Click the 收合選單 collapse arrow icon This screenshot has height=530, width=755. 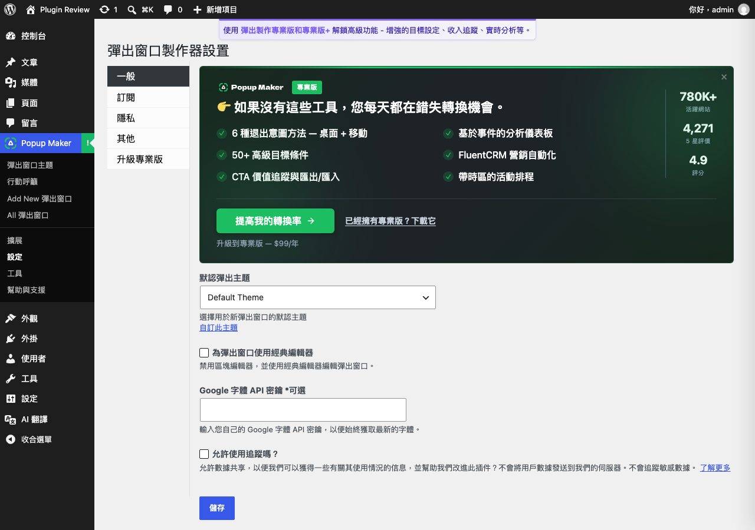tap(11, 439)
